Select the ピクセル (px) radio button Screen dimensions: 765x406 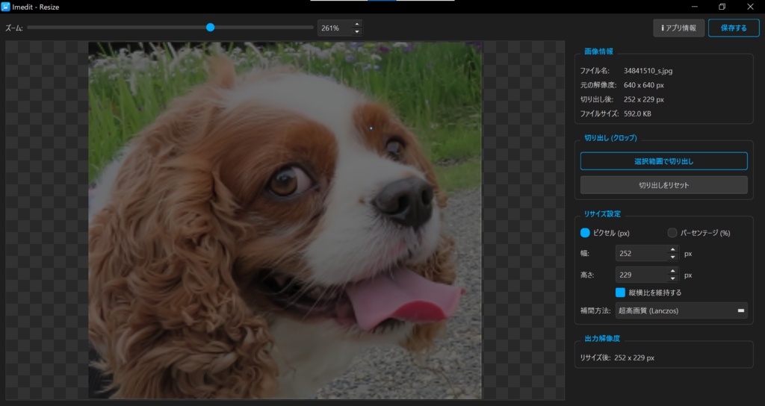[585, 233]
